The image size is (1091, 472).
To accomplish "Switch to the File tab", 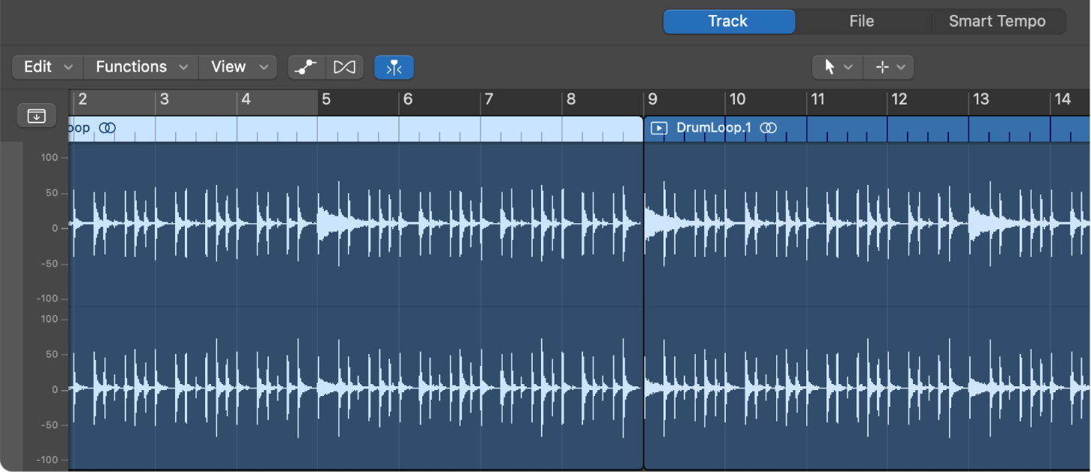I will [x=861, y=20].
